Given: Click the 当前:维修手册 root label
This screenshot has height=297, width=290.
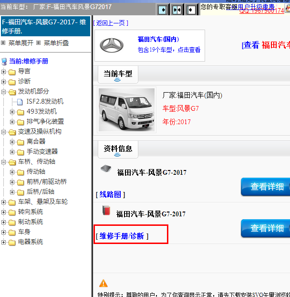Looking at the screenshot, I should pyautogui.click(x=29, y=62).
